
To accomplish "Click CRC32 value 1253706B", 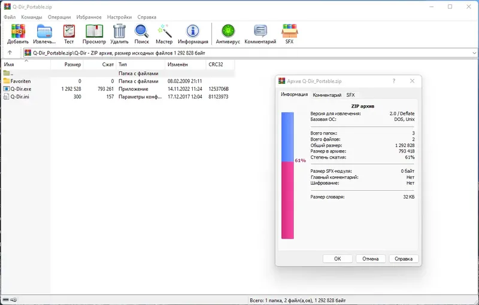I will (219, 89).
